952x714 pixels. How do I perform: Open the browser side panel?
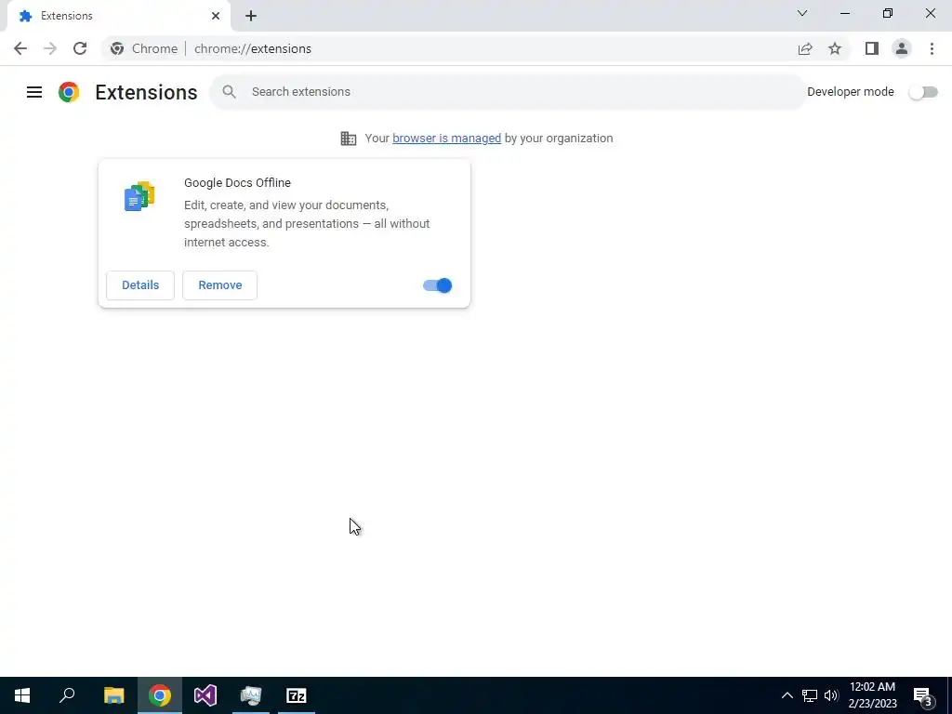coord(872,48)
